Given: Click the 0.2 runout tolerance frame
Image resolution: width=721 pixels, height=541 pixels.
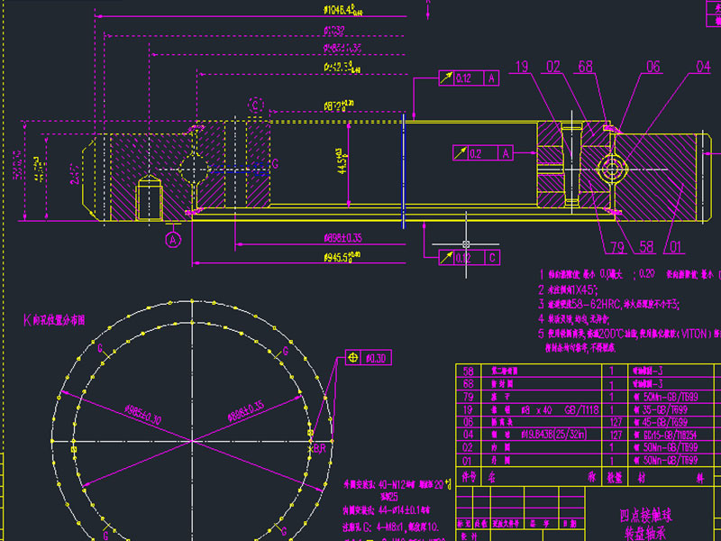Looking at the screenshot, I should tap(478, 154).
